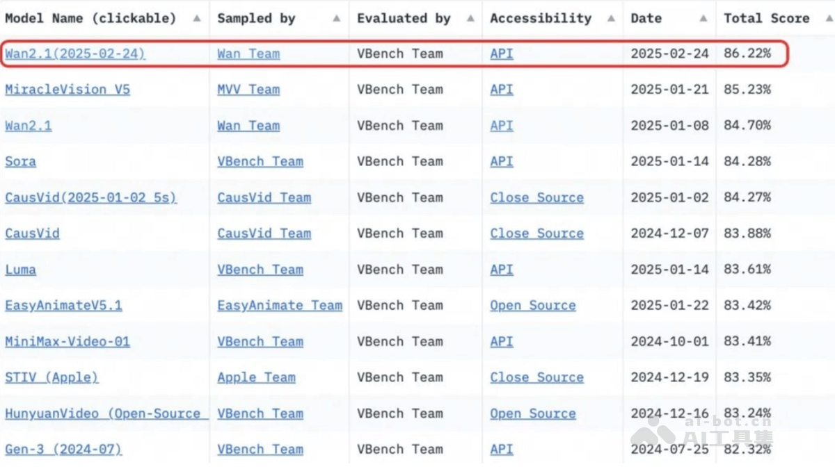Open the Gen-3 (2024-07) link

click(x=63, y=450)
